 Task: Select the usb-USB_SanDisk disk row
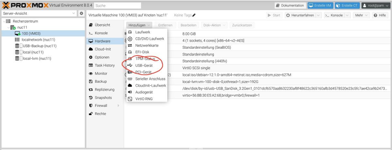[x=258, y=89]
